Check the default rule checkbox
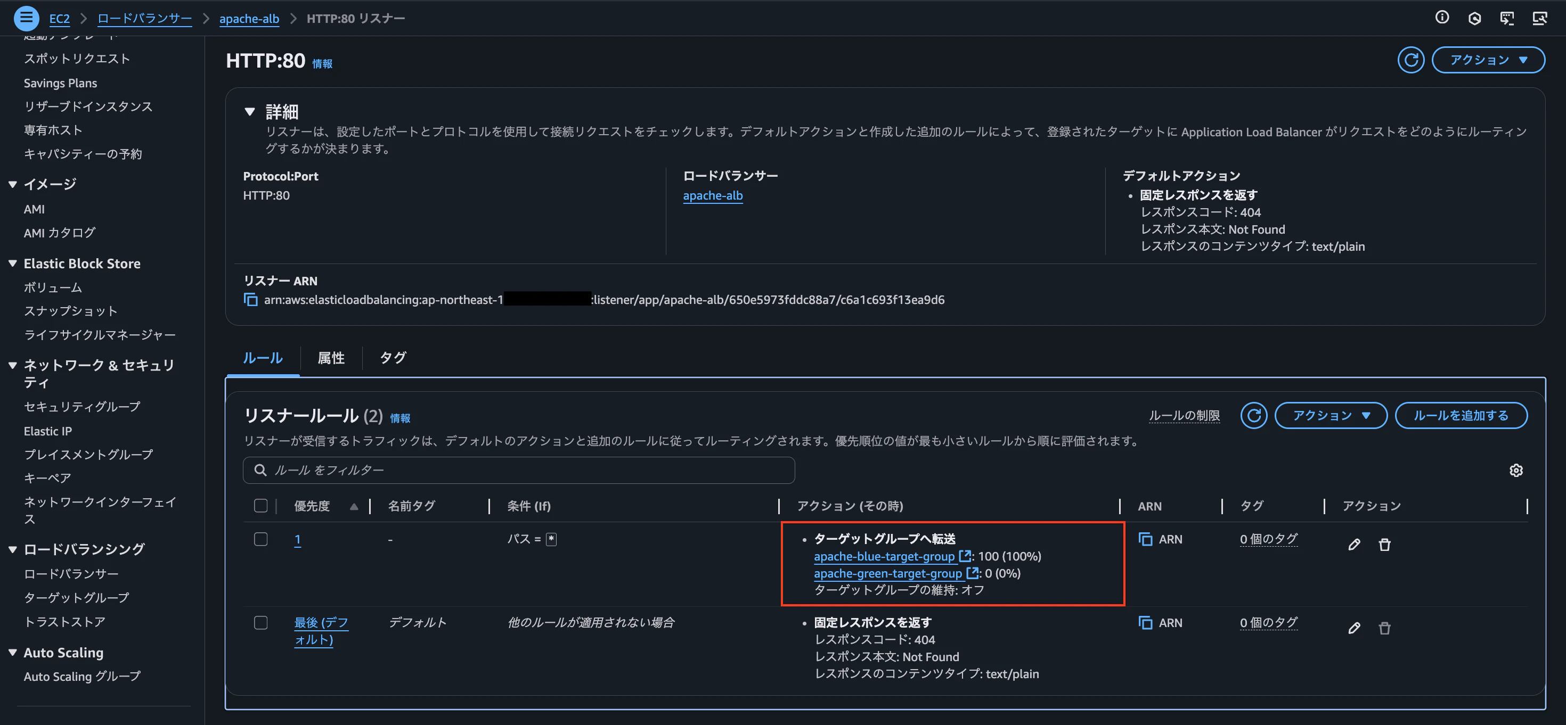 tap(261, 623)
